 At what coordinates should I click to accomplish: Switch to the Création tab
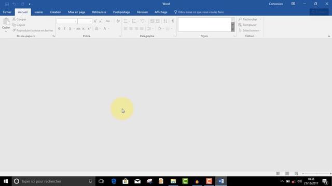click(x=56, y=12)
